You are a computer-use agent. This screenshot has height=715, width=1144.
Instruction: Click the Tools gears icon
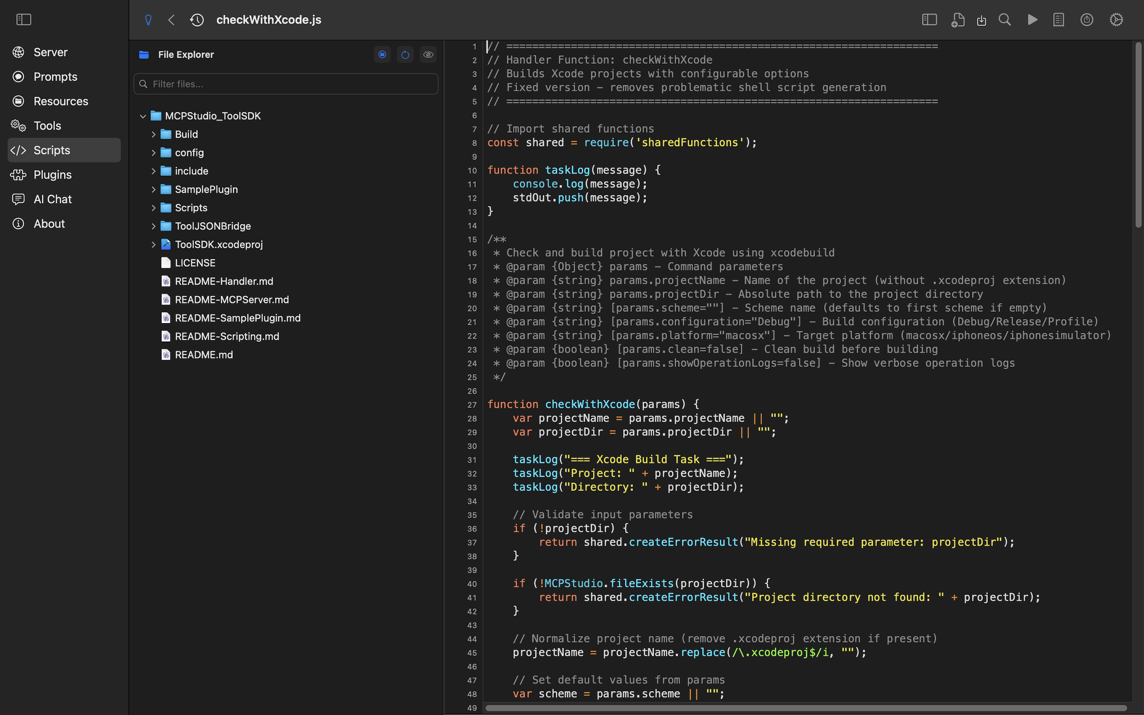pyautogui.click(x=18, y=126)
